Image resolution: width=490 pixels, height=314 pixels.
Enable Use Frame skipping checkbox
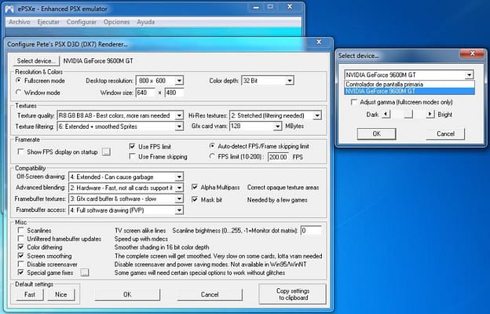[x=132, y=156]
